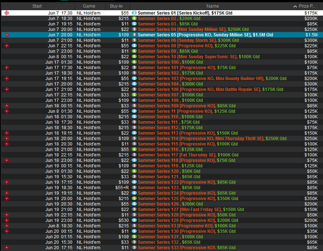323x251 pixels.
Task: Click the 4-max table icon for Summer Series 108
Action: pos(134,100)
